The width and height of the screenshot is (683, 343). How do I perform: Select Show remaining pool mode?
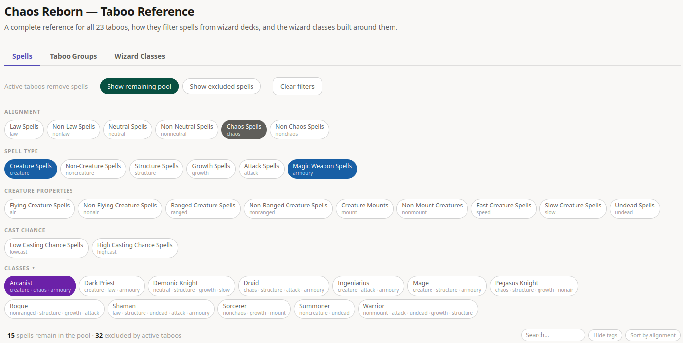(139, 86)
